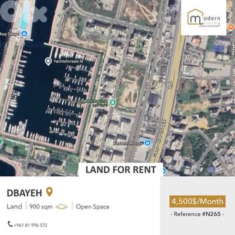Click the blue Kassem Motors shop pin
The height and width of the screenshot is (235, 235).
tap(147, 143)
